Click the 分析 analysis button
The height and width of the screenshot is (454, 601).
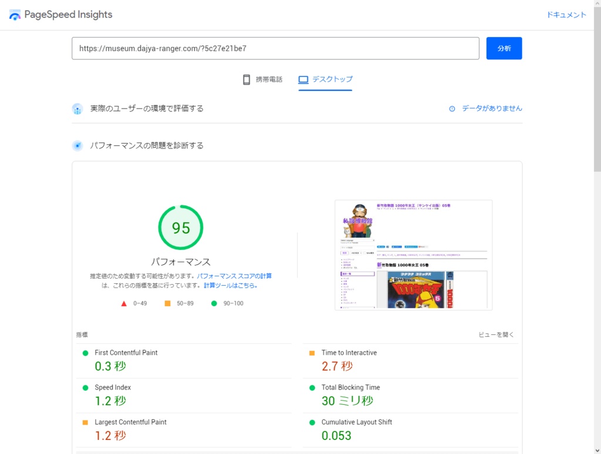504,48
